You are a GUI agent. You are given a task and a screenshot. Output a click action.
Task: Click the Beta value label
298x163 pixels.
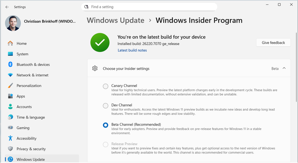[x=275, y=69]
